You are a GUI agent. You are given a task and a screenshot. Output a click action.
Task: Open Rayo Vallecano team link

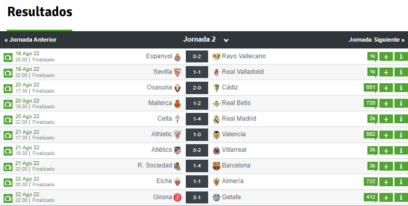coord(244,56)
